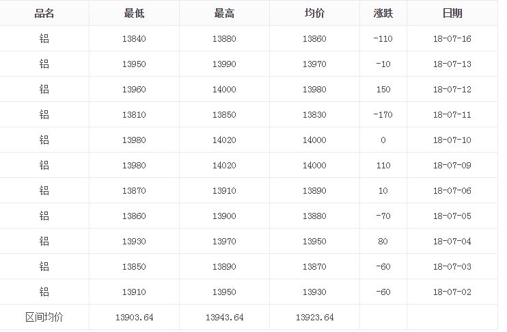Click the 80 change value cell
The height and width of the screenshot is (332, 507).
point(383,242)
